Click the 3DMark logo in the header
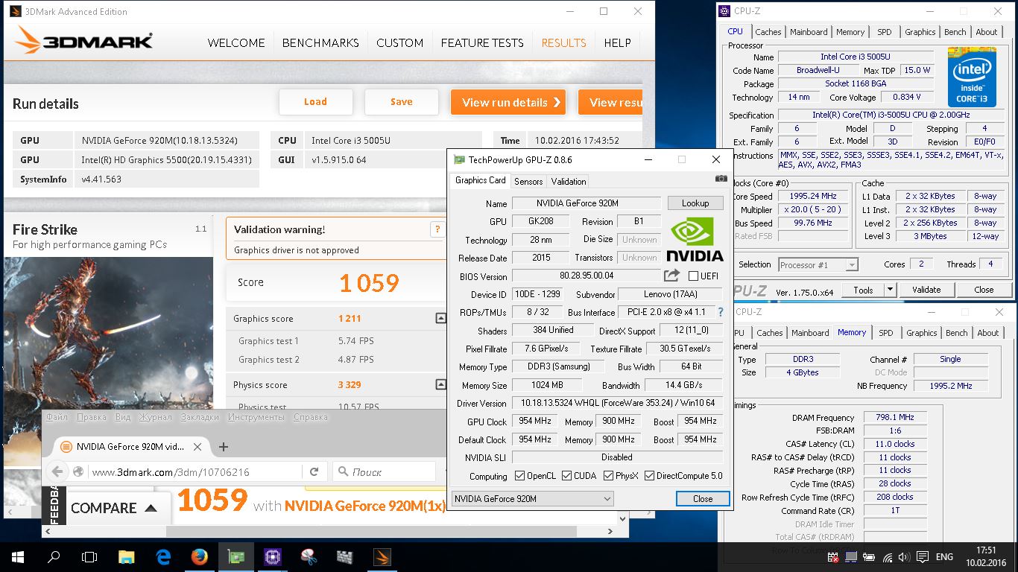 click(83, 42)
